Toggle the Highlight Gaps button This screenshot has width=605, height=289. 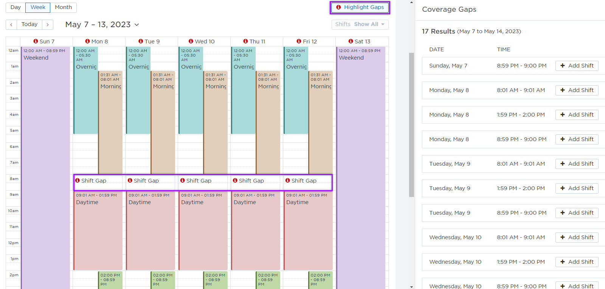point(360,7)
